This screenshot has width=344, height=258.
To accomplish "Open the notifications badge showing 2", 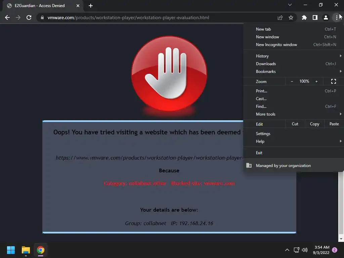I will point(335,250).
